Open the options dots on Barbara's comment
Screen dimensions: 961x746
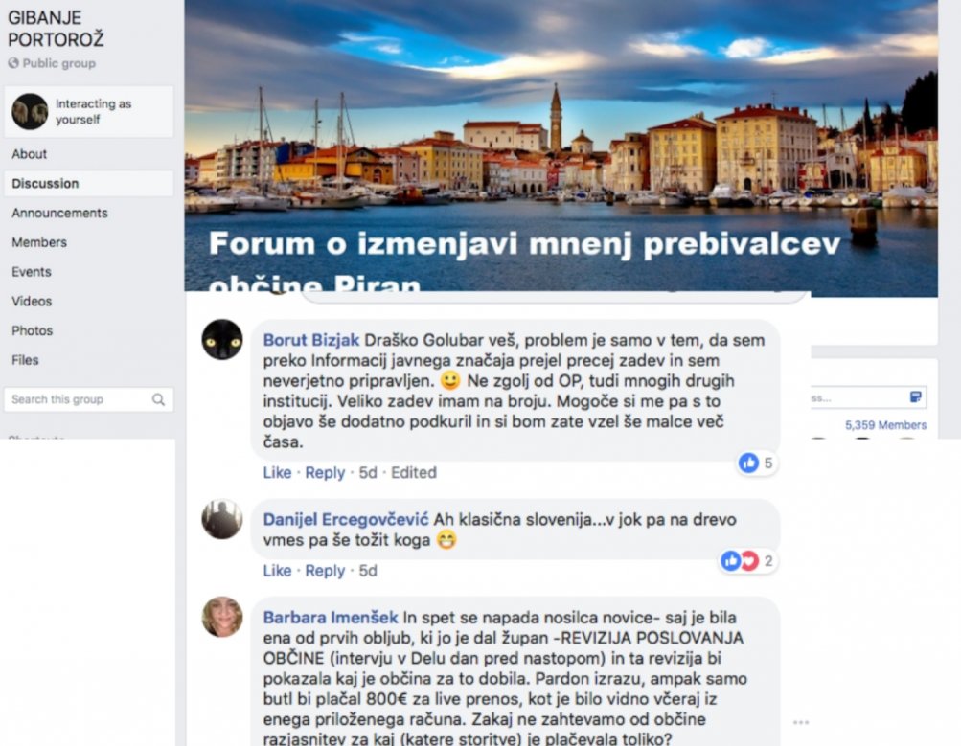pos(800,723)
